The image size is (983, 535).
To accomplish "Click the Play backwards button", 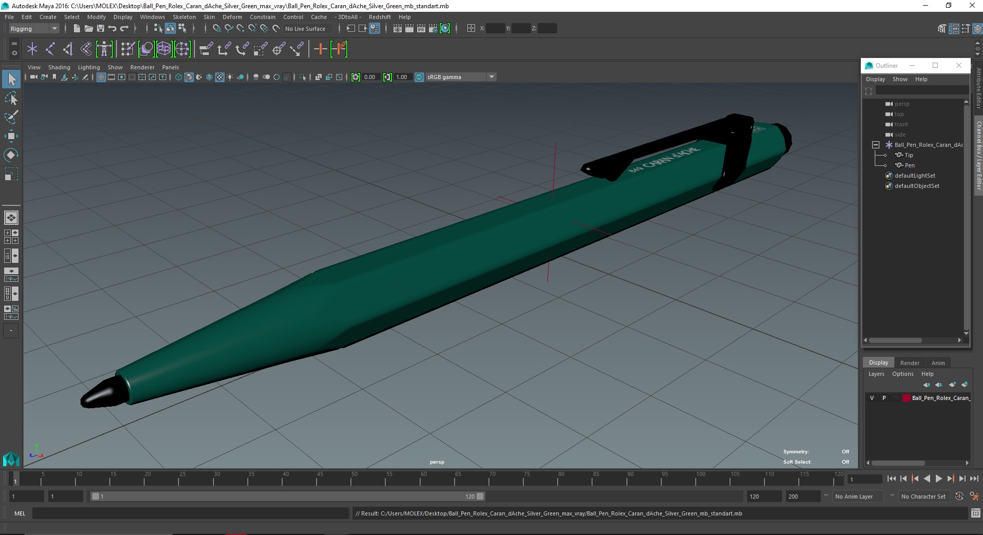I will (927, 479).
